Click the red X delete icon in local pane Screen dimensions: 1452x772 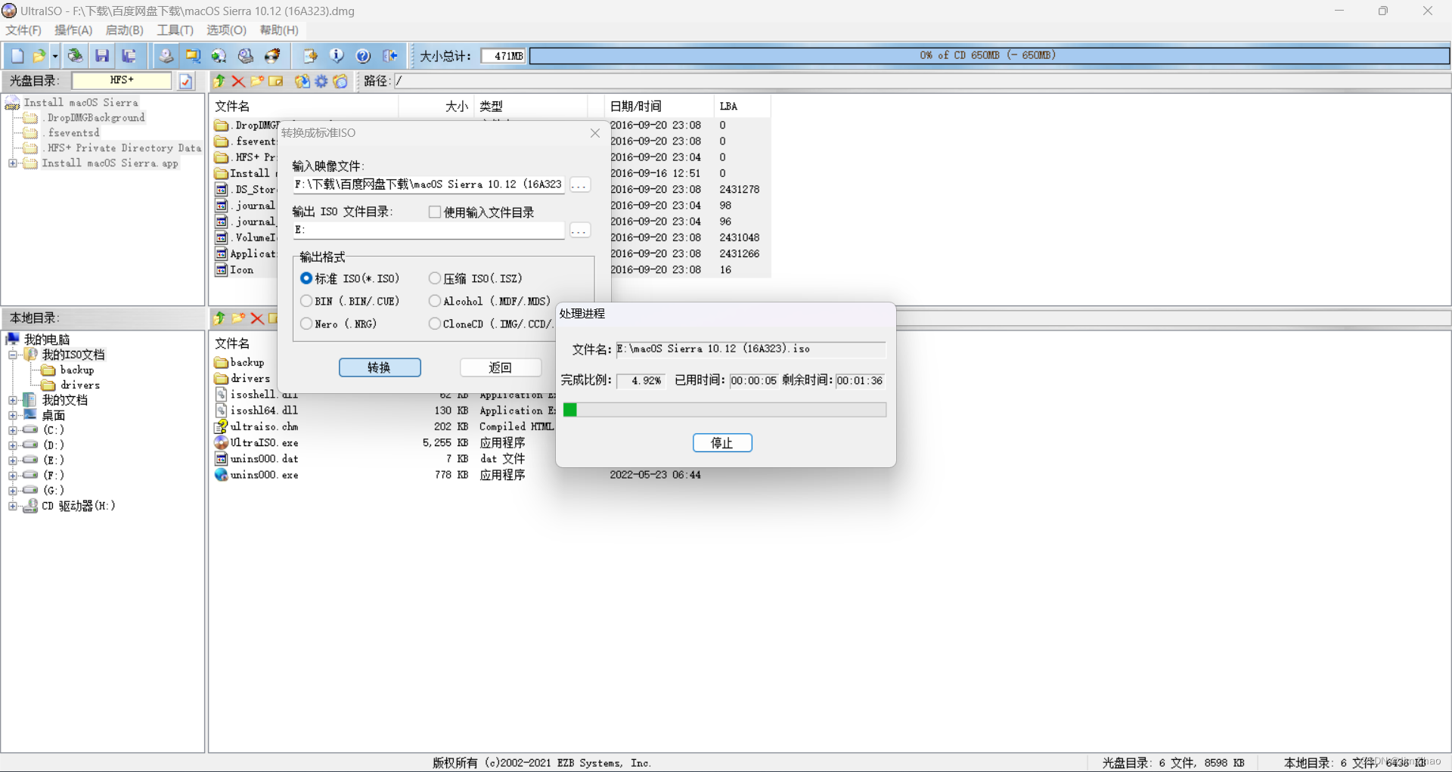tap(257, 318)
